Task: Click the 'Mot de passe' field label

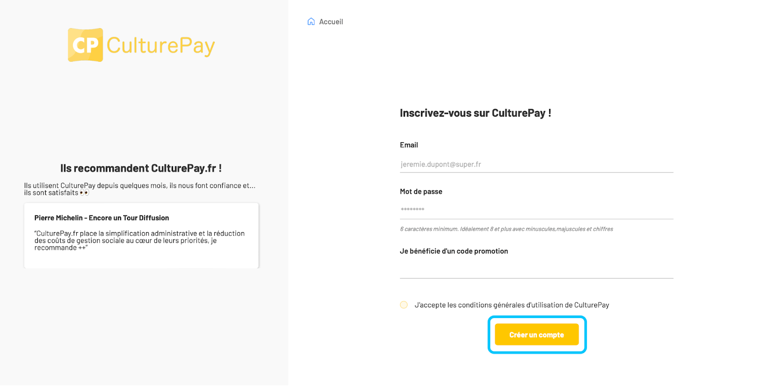Action: pyautogui.click(x=421, y=192)
